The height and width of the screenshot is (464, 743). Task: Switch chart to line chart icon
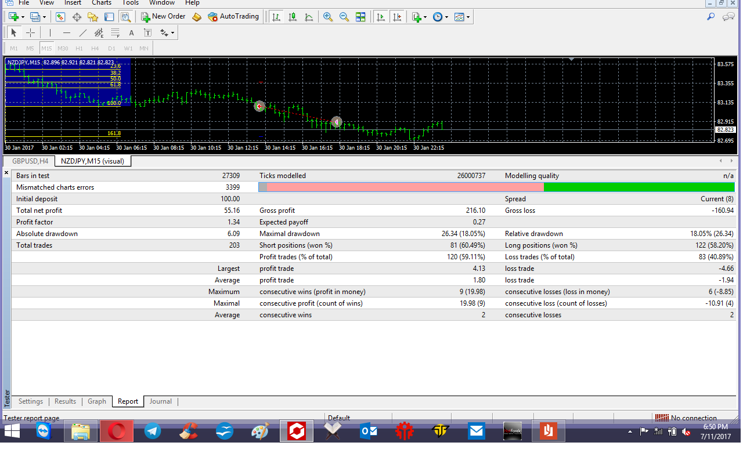coord(309,17)
